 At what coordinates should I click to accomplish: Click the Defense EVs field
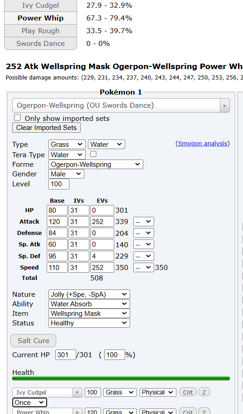(x=102, y=233)
